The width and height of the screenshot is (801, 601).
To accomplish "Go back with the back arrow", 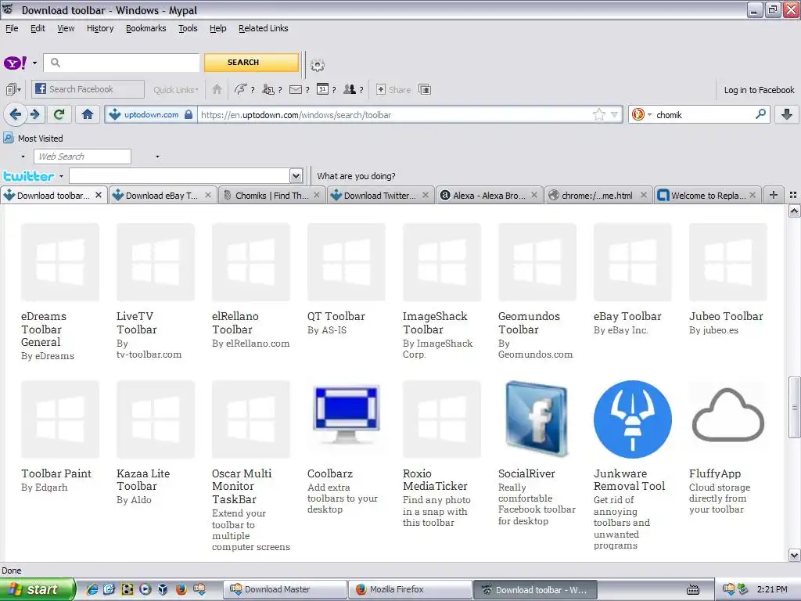I will click(16, 114).
